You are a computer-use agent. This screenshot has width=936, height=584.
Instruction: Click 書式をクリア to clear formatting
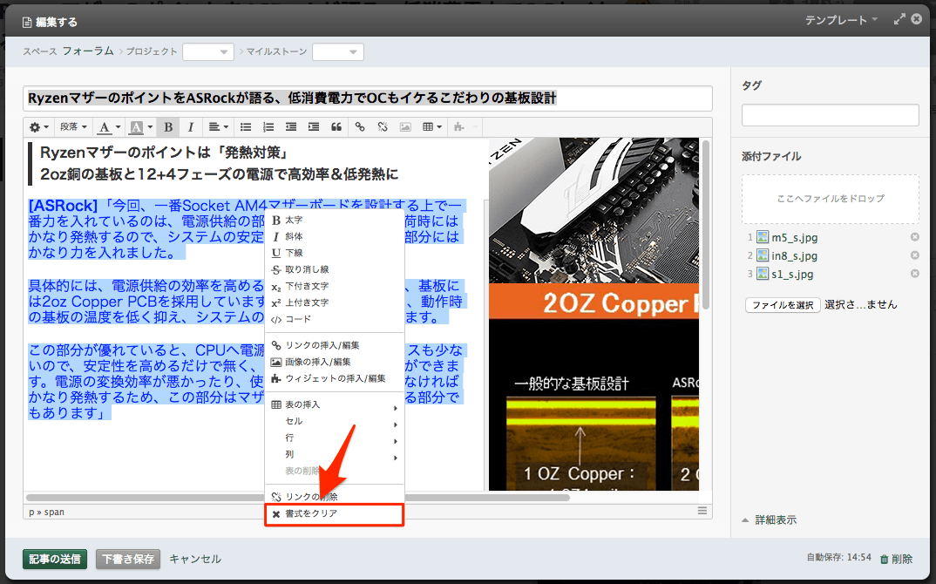pyautogui.click(x=335, y=514)
